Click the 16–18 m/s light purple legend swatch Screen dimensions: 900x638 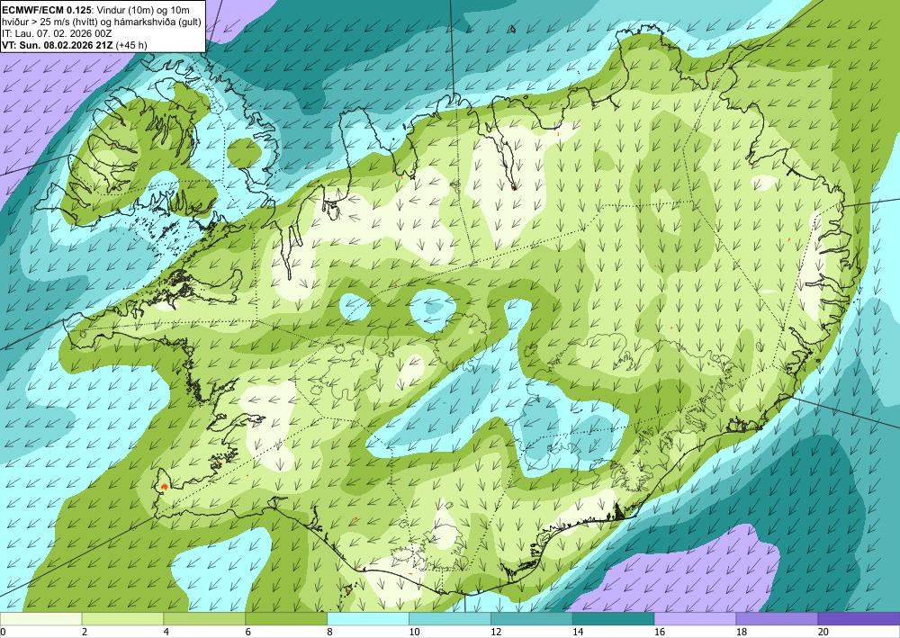click(x=695, y=618)
